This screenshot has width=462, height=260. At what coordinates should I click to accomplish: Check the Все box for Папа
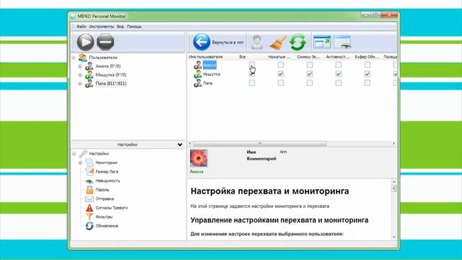point(252,83)
